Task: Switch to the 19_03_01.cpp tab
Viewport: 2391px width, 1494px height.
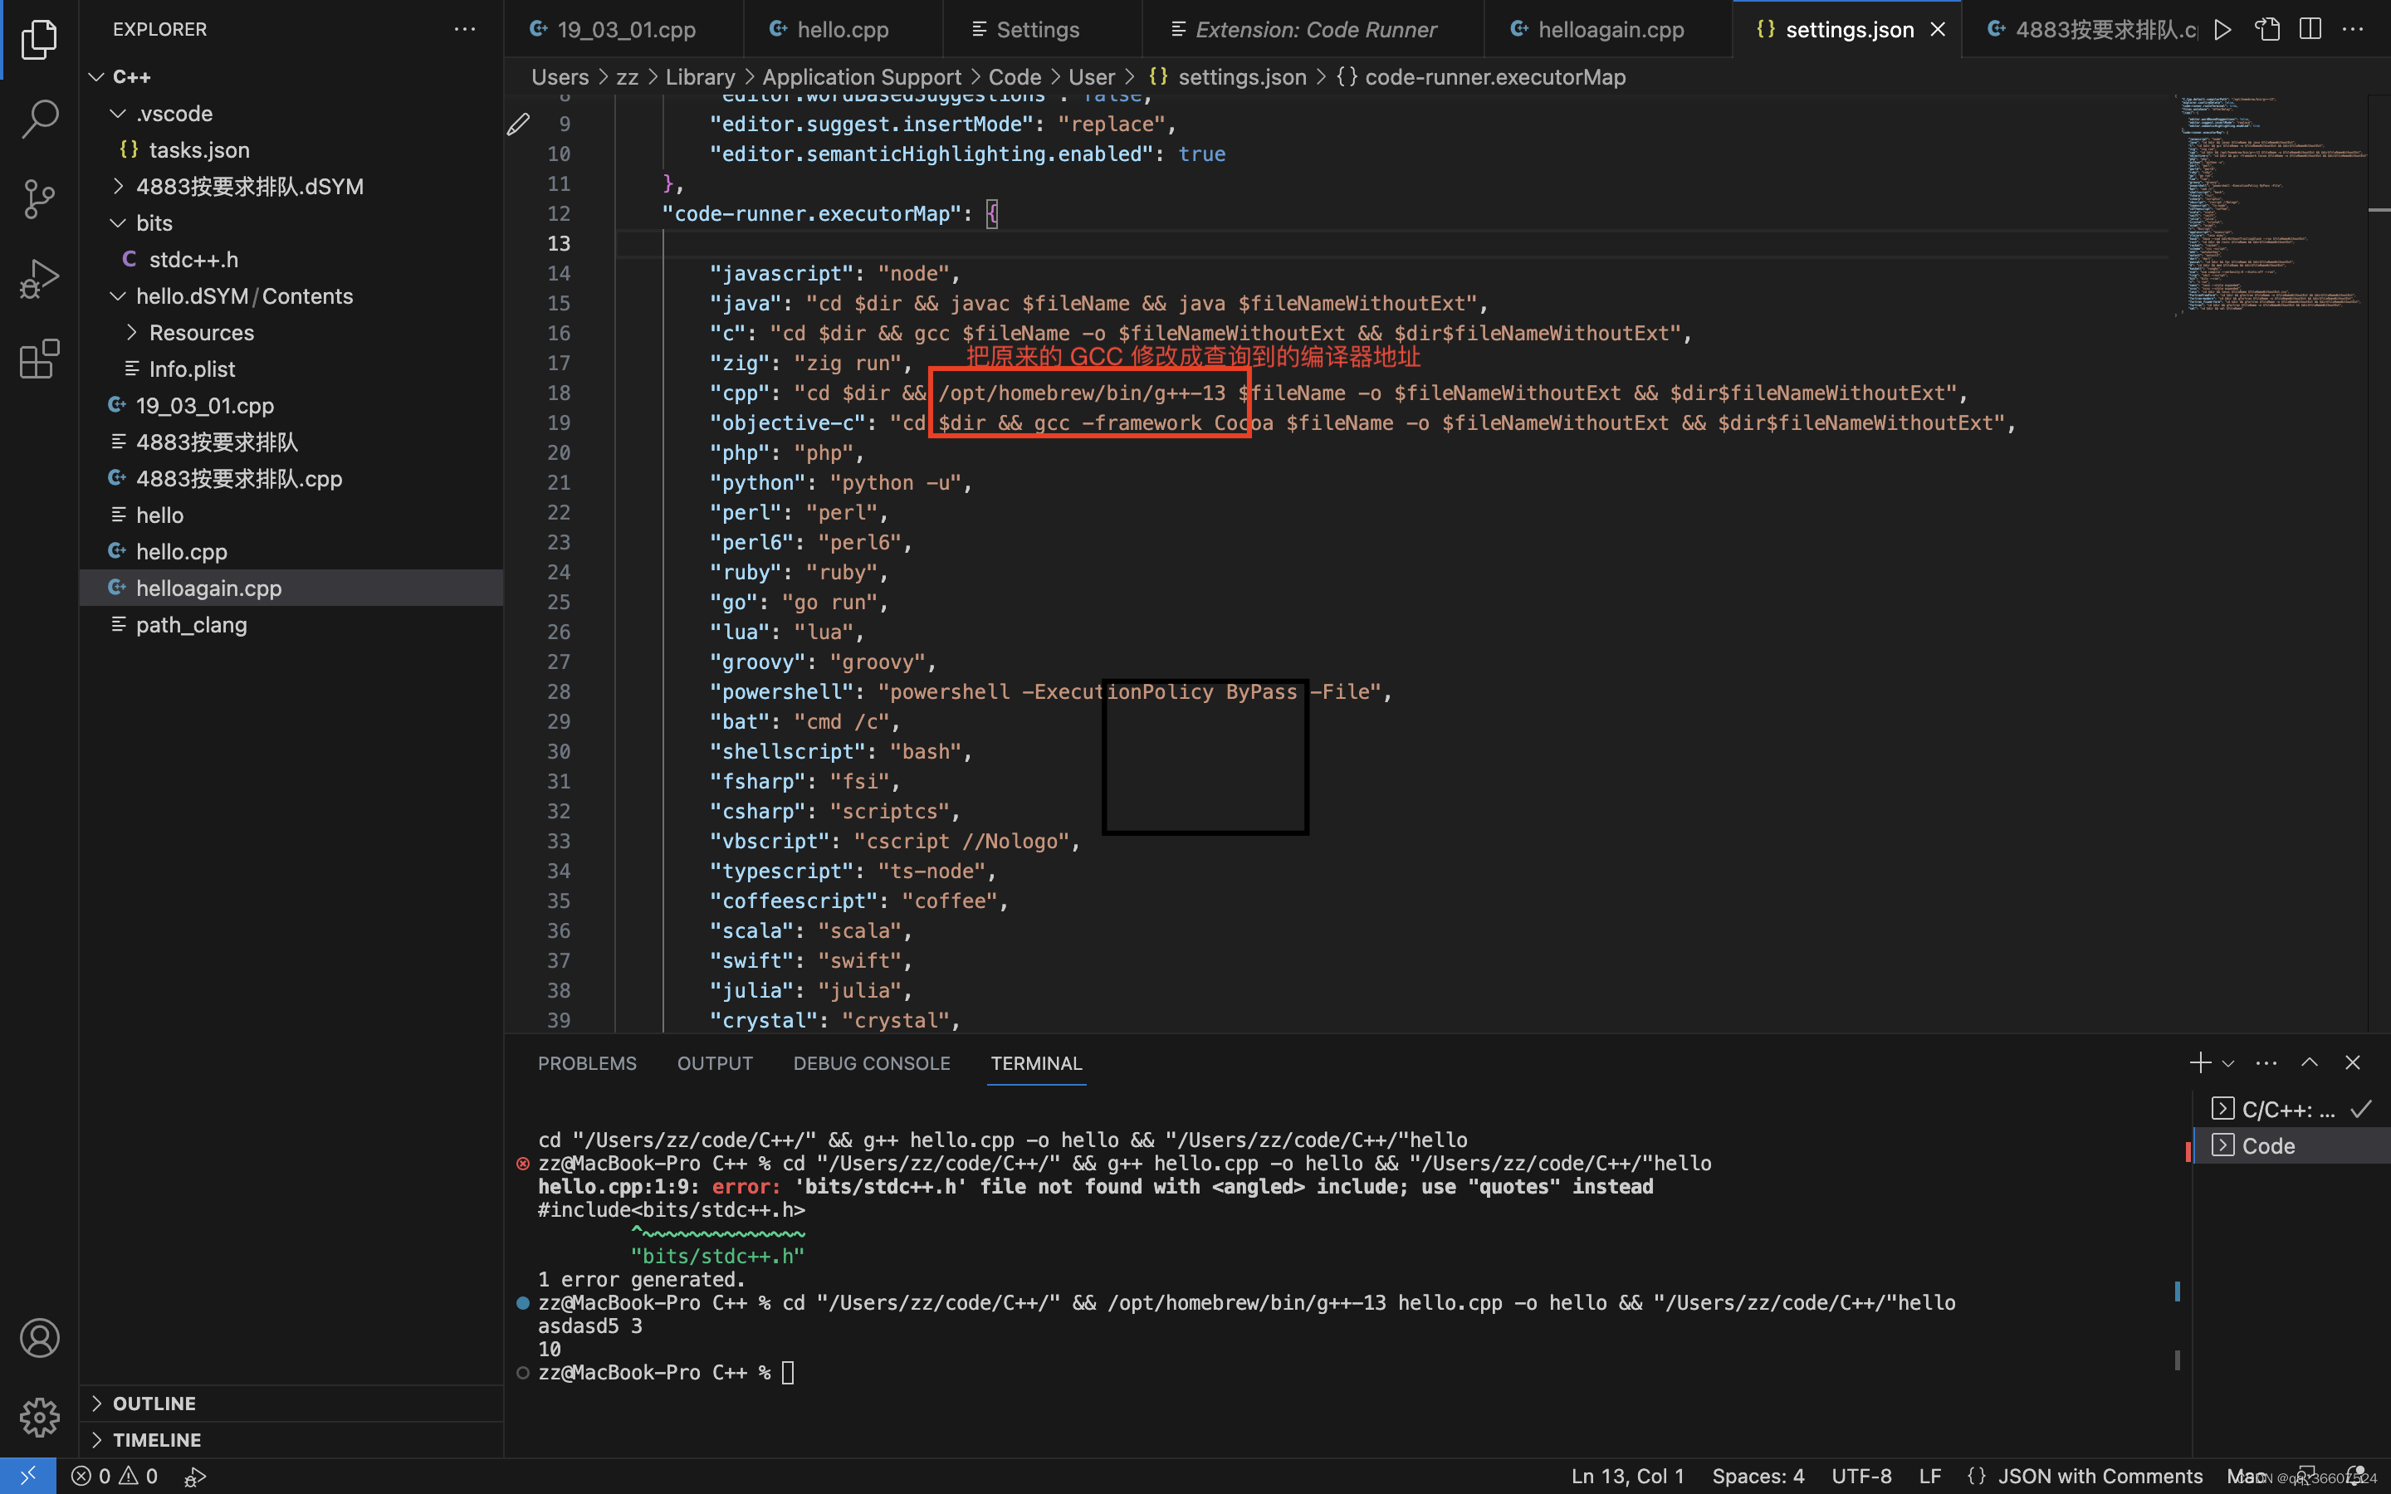Action: click(624, 30)
